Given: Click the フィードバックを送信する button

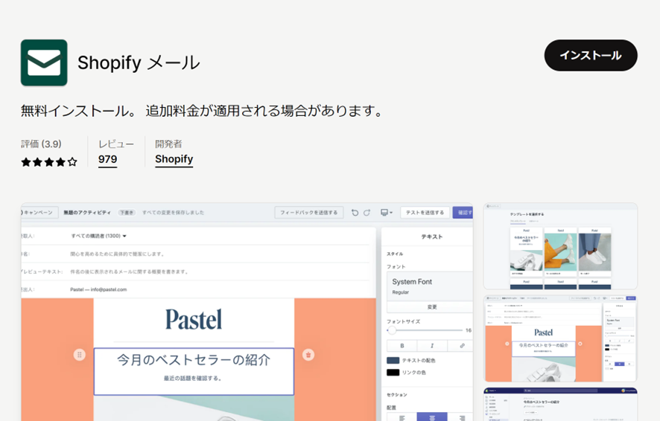Looking at the screenshot, I should coord(309,213).
